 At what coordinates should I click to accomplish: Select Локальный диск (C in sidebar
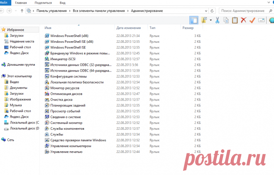tap(24, 123)
